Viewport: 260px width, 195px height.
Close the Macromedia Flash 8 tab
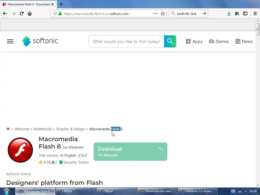(x=53, y=4)
